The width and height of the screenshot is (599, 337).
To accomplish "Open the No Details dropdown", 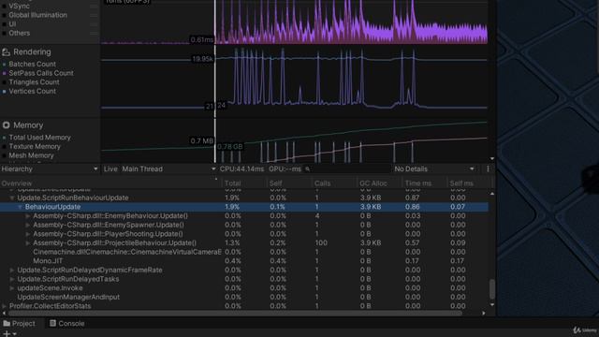I will (434, 168).
